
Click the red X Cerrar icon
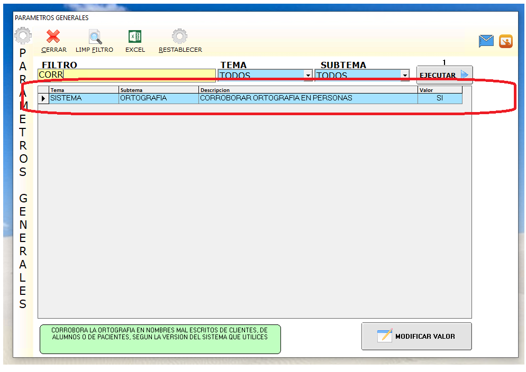[x=53, y=37]
